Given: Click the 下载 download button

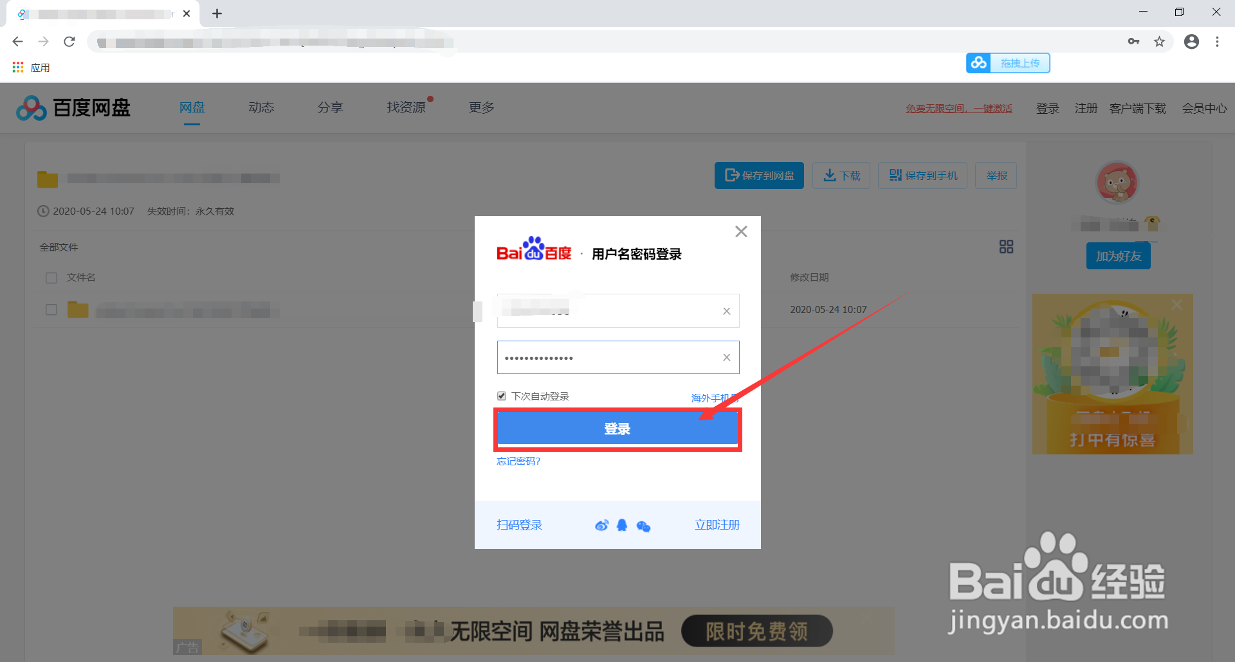Looking at the screenshot, I should 841,175.
